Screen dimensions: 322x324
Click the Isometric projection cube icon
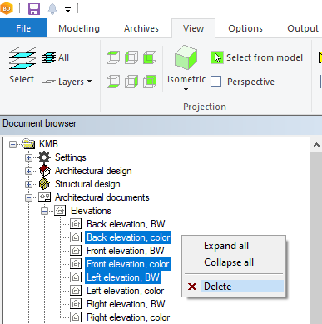click(186, 57)
